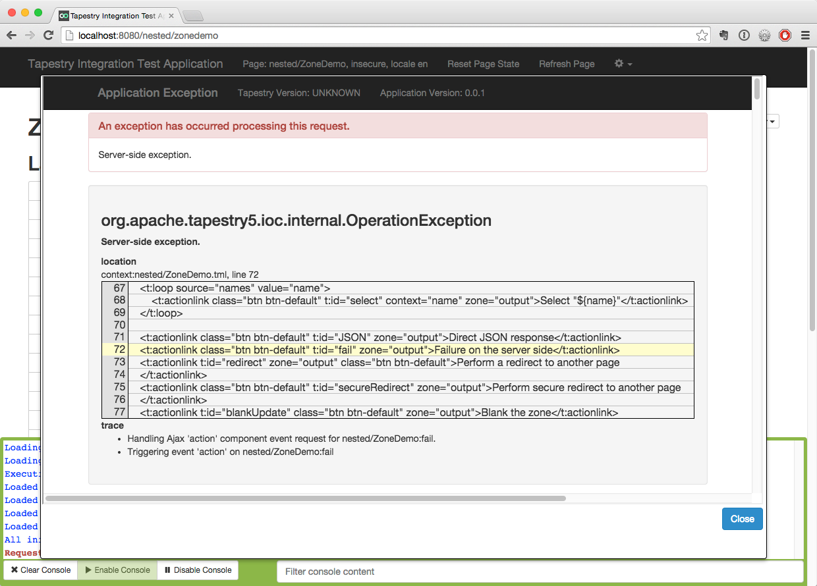Screen dimensions: 817x586
Task: Reload the page with the browser refresh icon
Action: coord(48,36)
